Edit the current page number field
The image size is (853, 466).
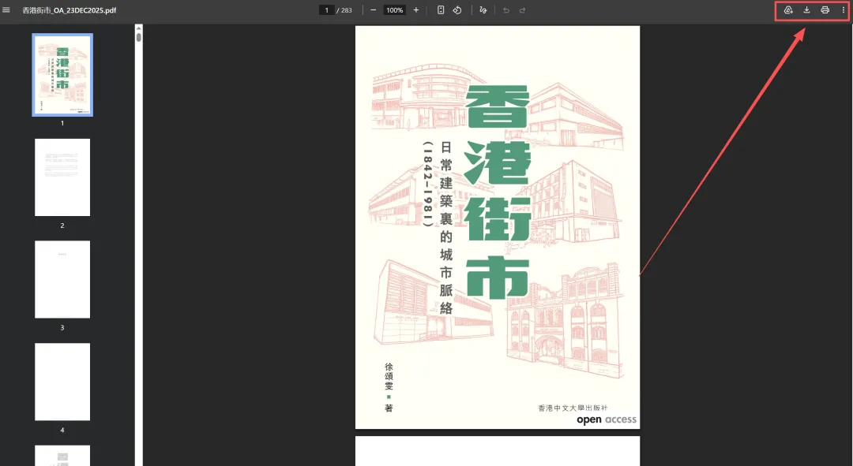[326, 9]
